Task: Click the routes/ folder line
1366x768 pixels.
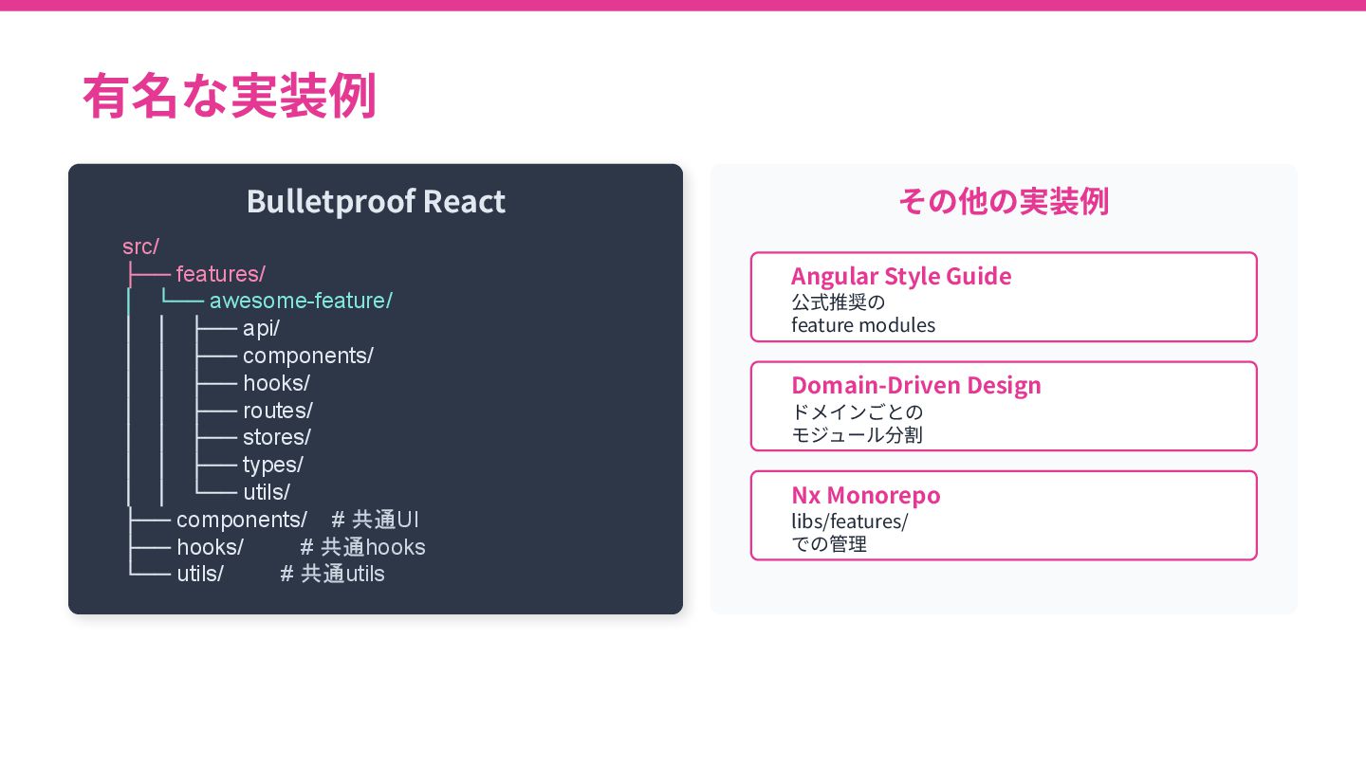Action: point(277,411)
